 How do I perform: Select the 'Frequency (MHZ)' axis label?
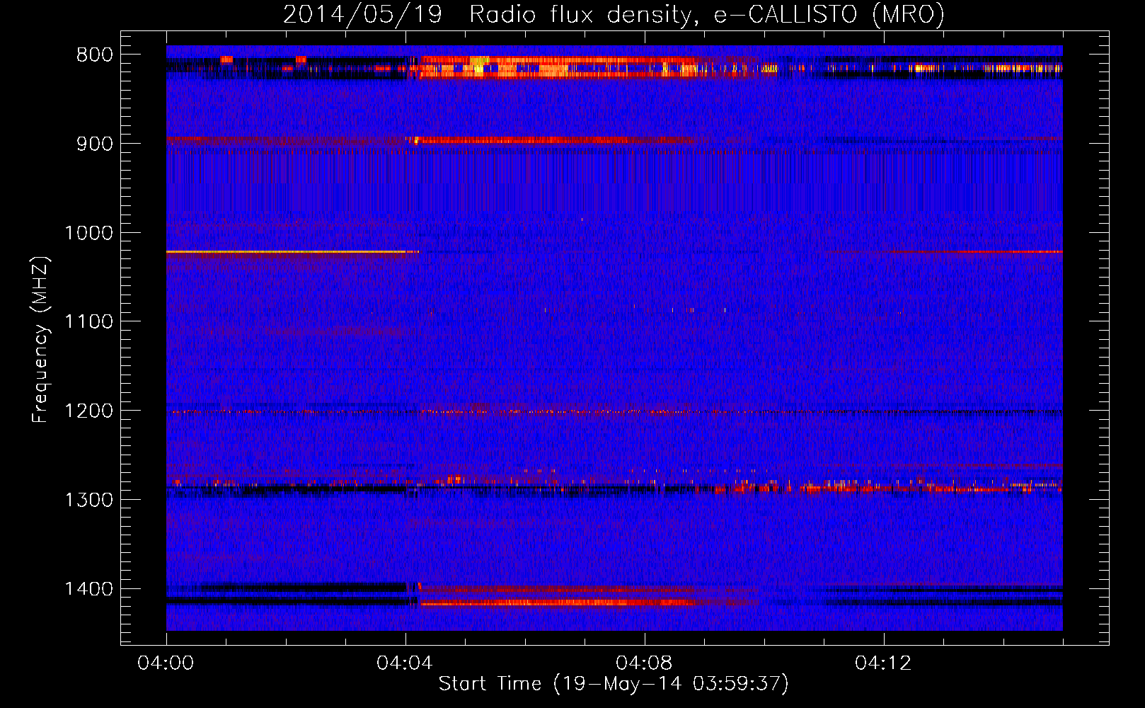pos(40,340)
